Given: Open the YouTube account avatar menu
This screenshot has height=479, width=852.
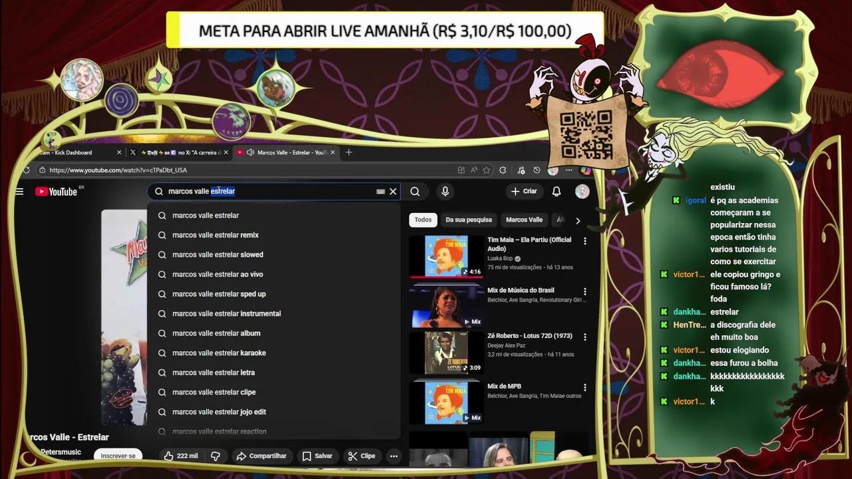Looking at the screenshot, I should coord(582,192).
